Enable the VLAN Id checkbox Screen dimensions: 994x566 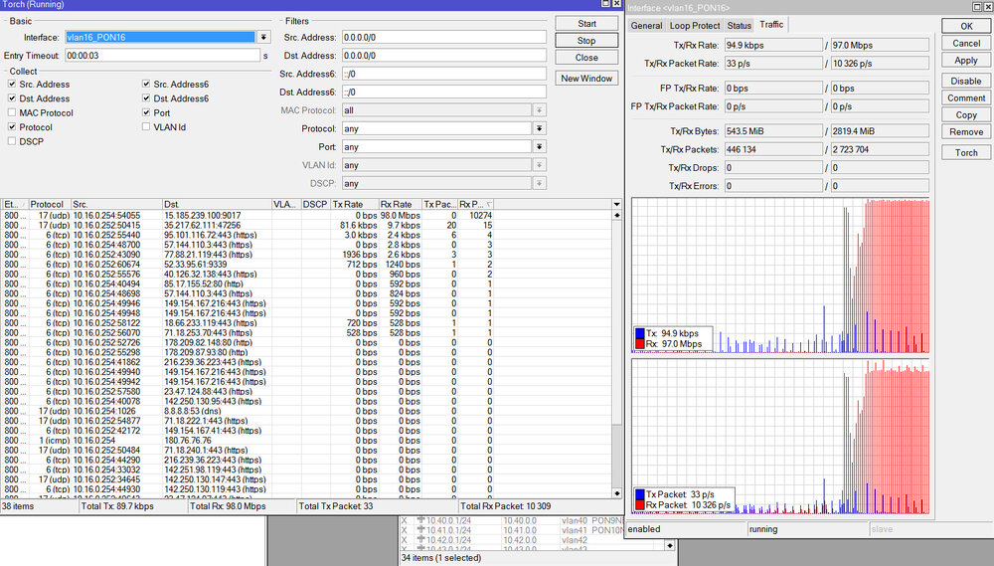point(147,127)
